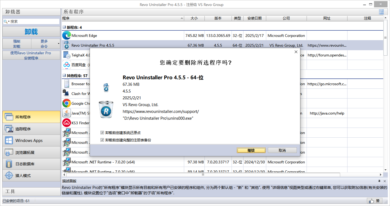Click the TeighaX program icon

coord(66,55)
